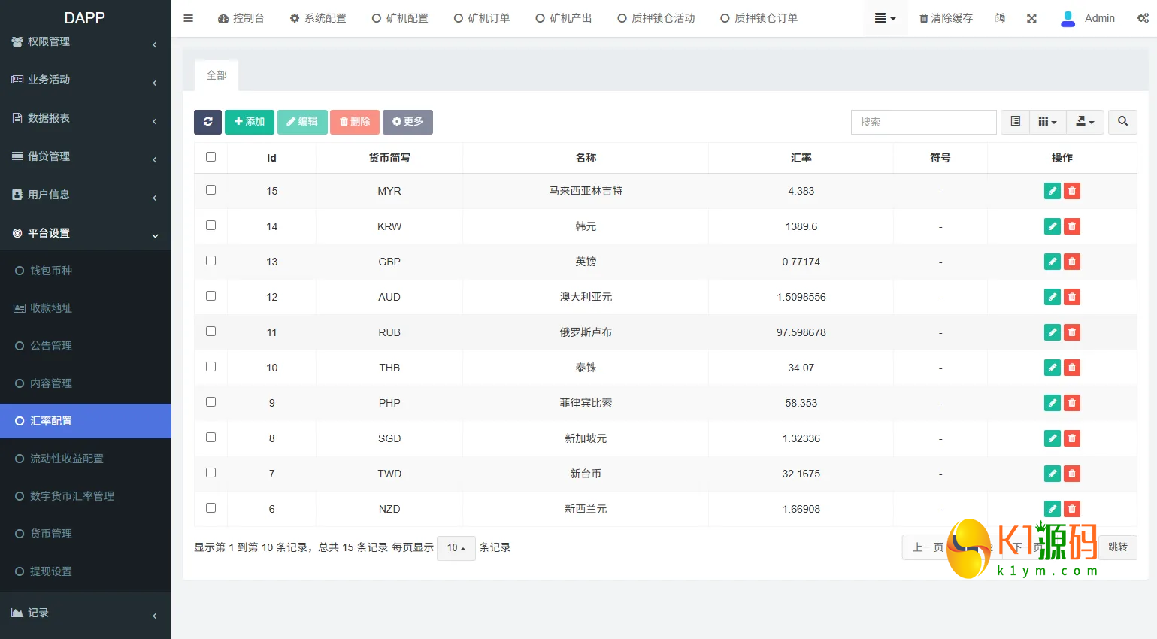
Task: Click the language translate icon
Action: [1000, 18]
